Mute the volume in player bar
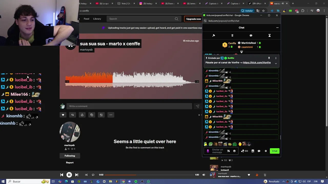Screen dimensions: 328x184 pyautogui.click(x=204, y=175)
